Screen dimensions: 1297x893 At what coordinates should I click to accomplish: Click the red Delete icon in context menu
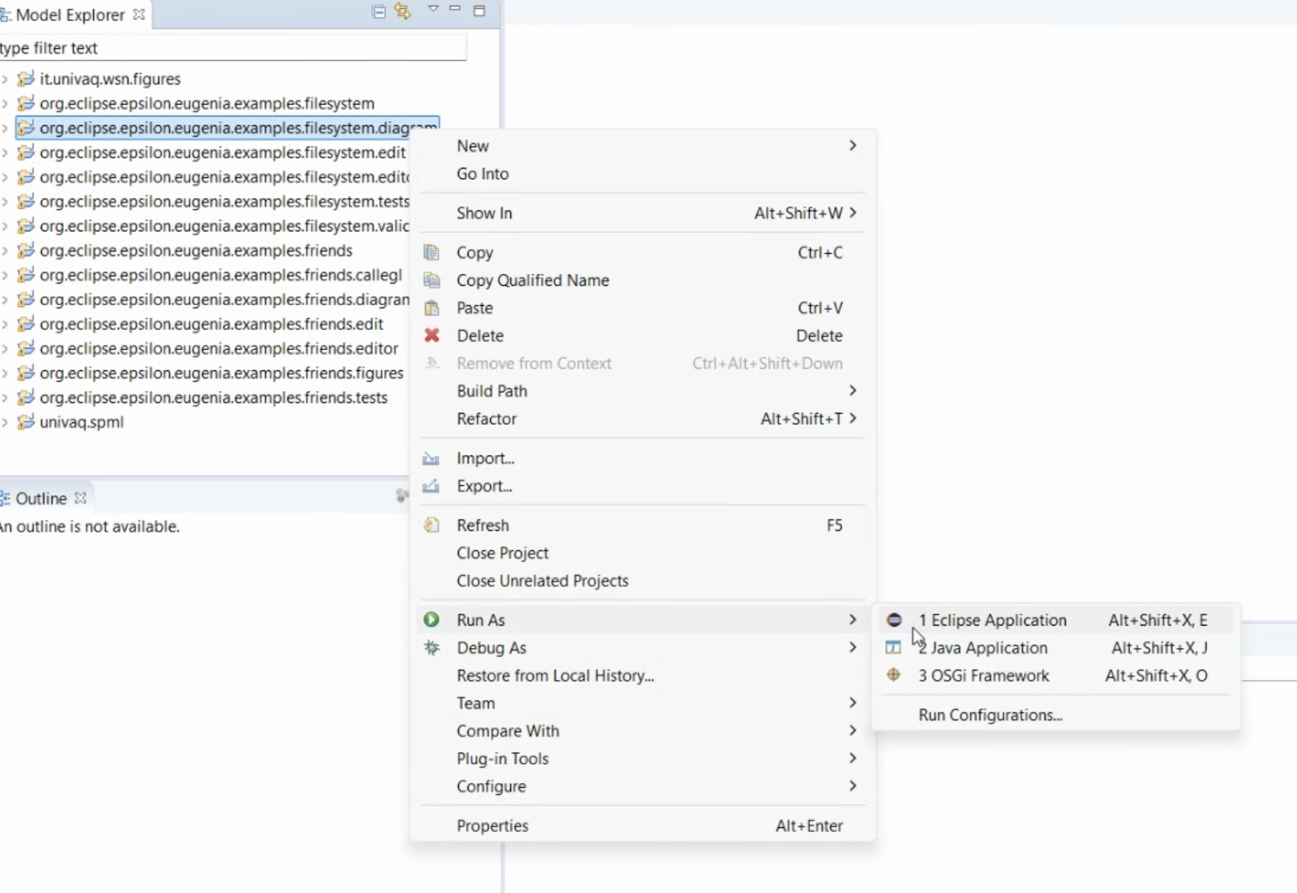pos(432,336)
